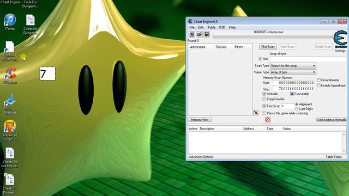Image resolution: width=349 pixels, height=196 pixels.
Task: Open the D3D menu
Action: click(222, 27)
